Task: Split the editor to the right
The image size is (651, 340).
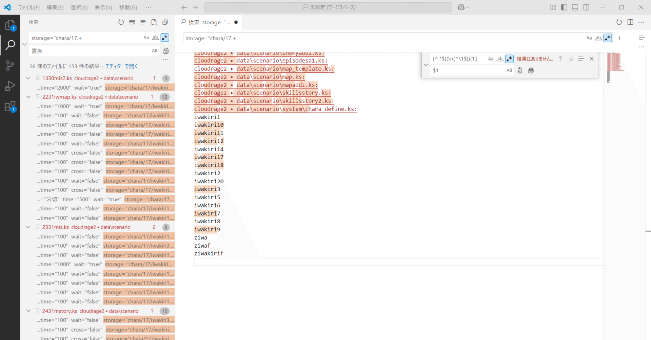Action: 630,22
